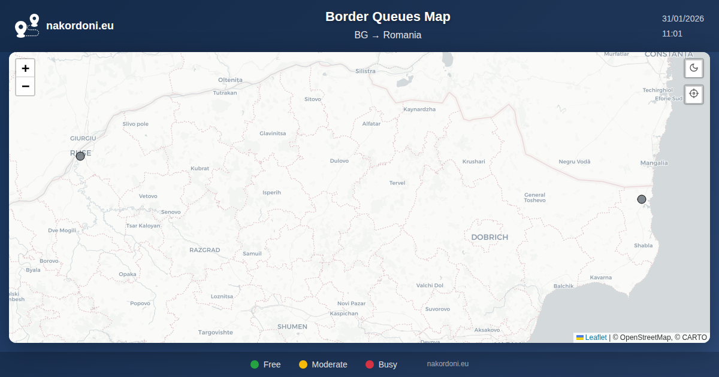Select the border marker at Ruse
The width and height of the screenshot is (719, 377).
point(80,156)
